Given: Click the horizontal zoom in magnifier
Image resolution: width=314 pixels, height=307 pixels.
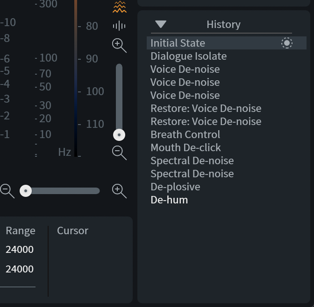Looking at the screenshot, I should point(119,191).
